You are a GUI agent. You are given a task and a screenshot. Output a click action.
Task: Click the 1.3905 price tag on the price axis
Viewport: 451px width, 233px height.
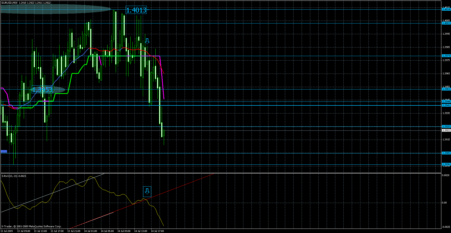tap(446, 153)
